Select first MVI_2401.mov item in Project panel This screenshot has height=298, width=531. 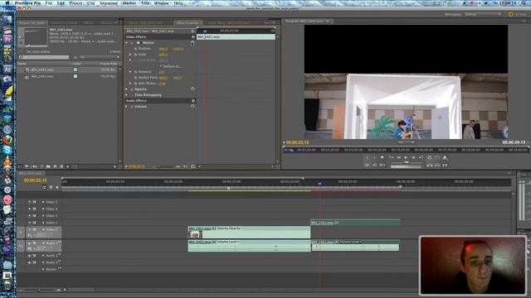(x=42, y=70)
